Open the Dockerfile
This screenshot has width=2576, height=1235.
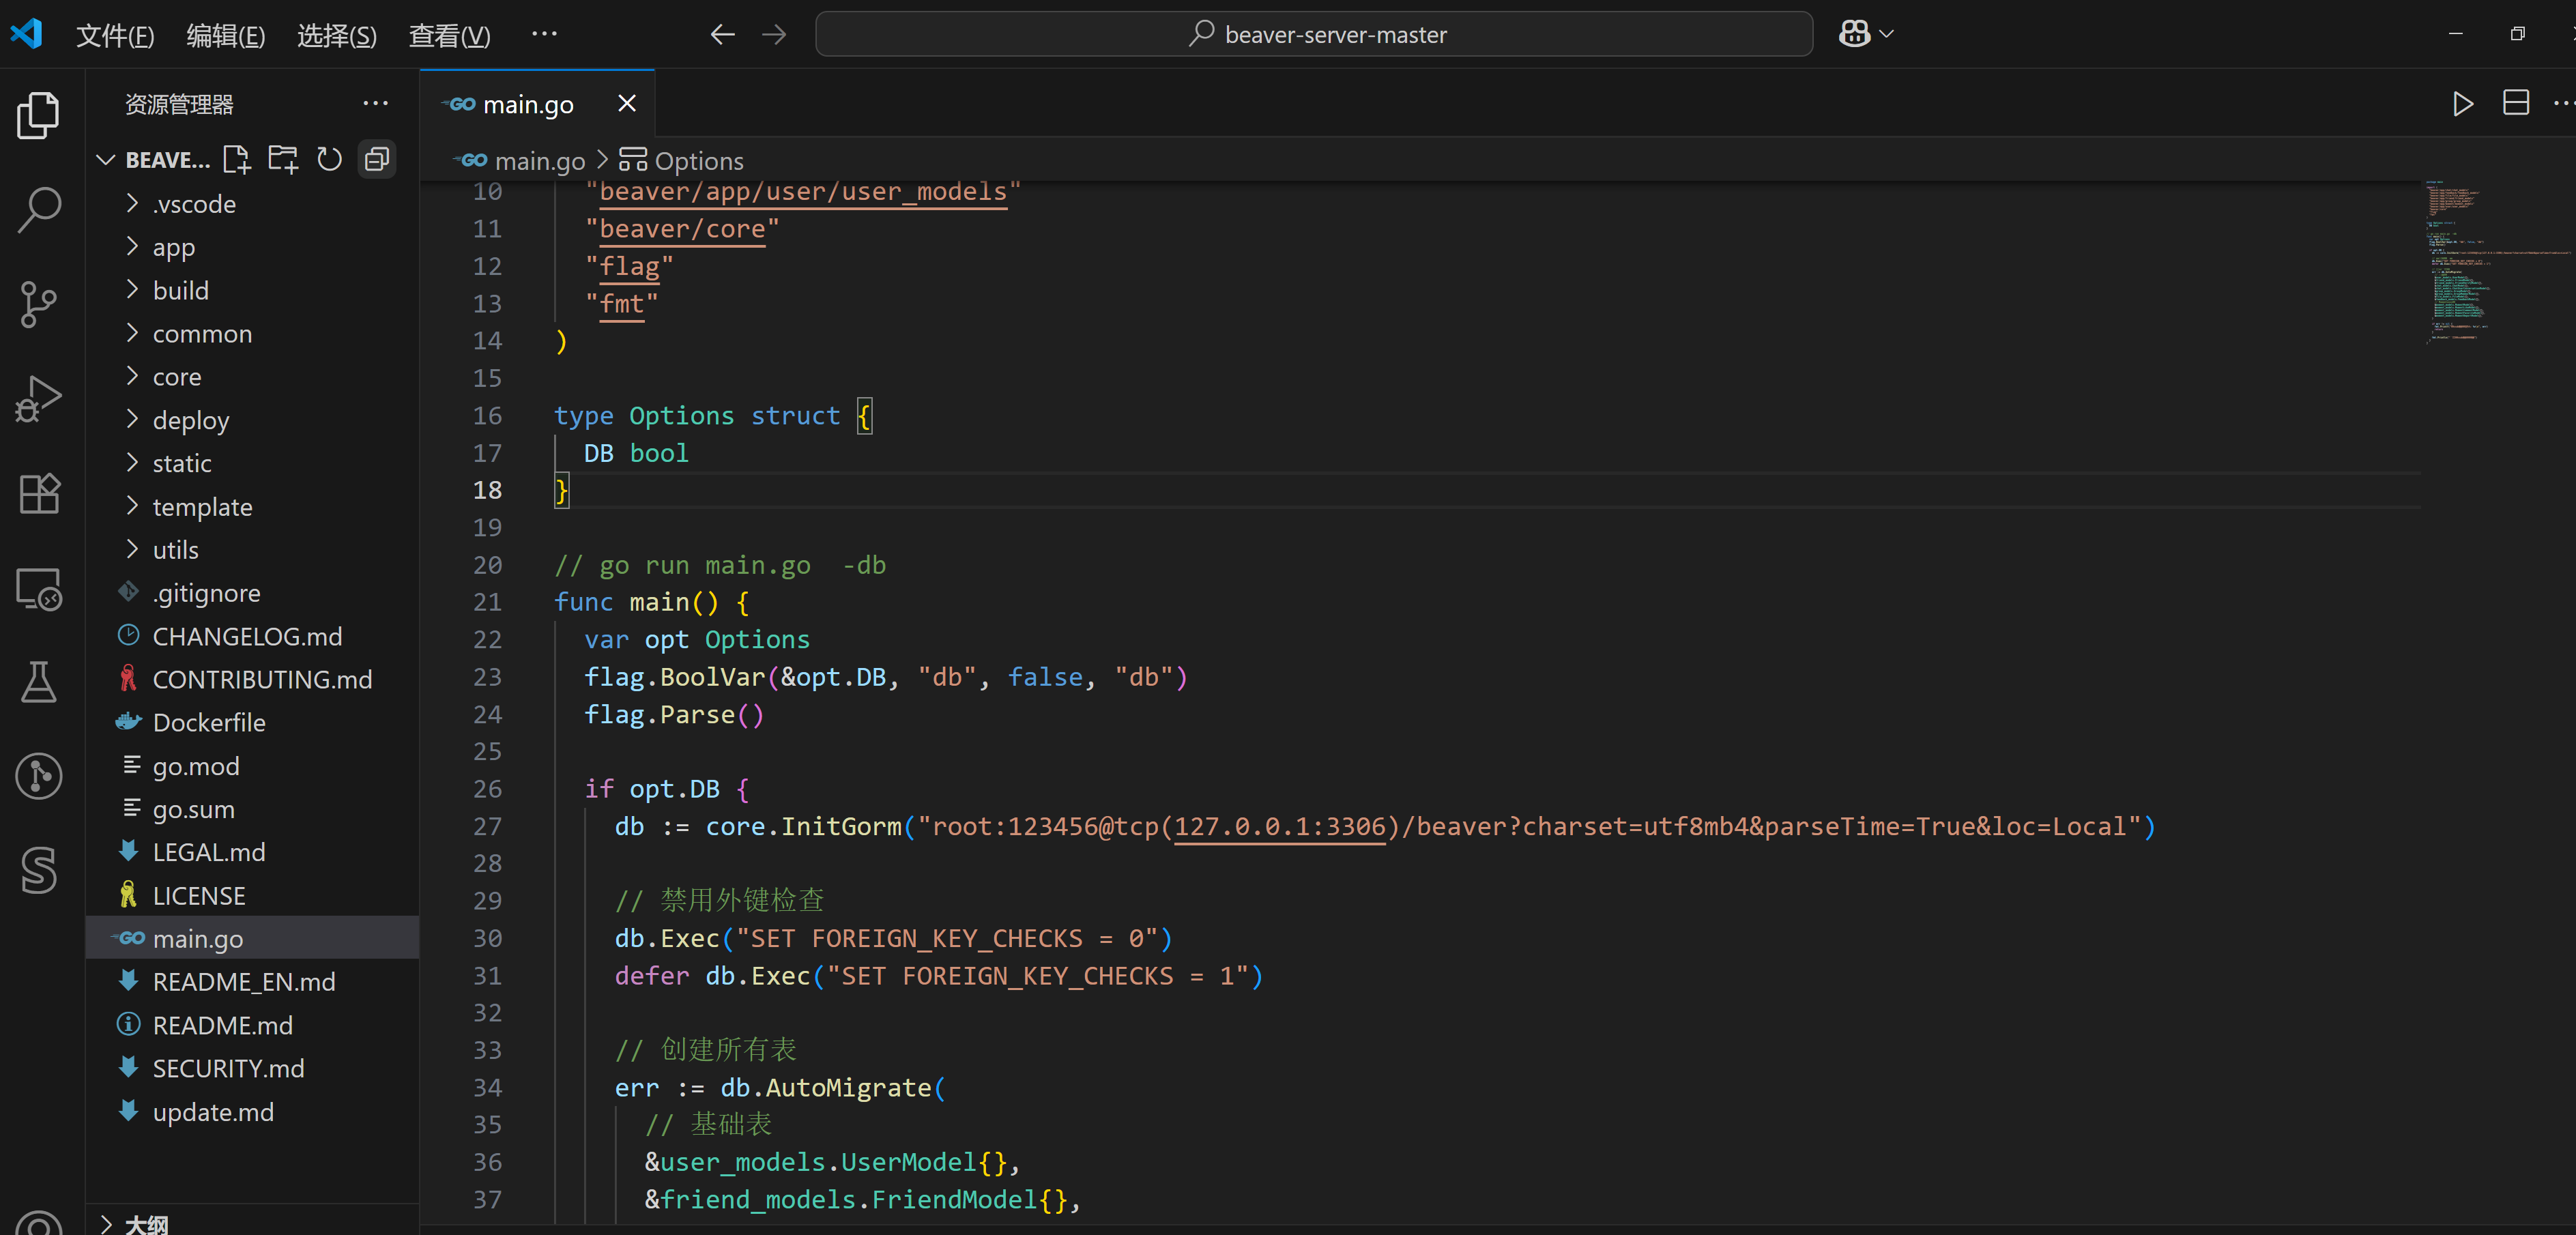click(252, 723)
